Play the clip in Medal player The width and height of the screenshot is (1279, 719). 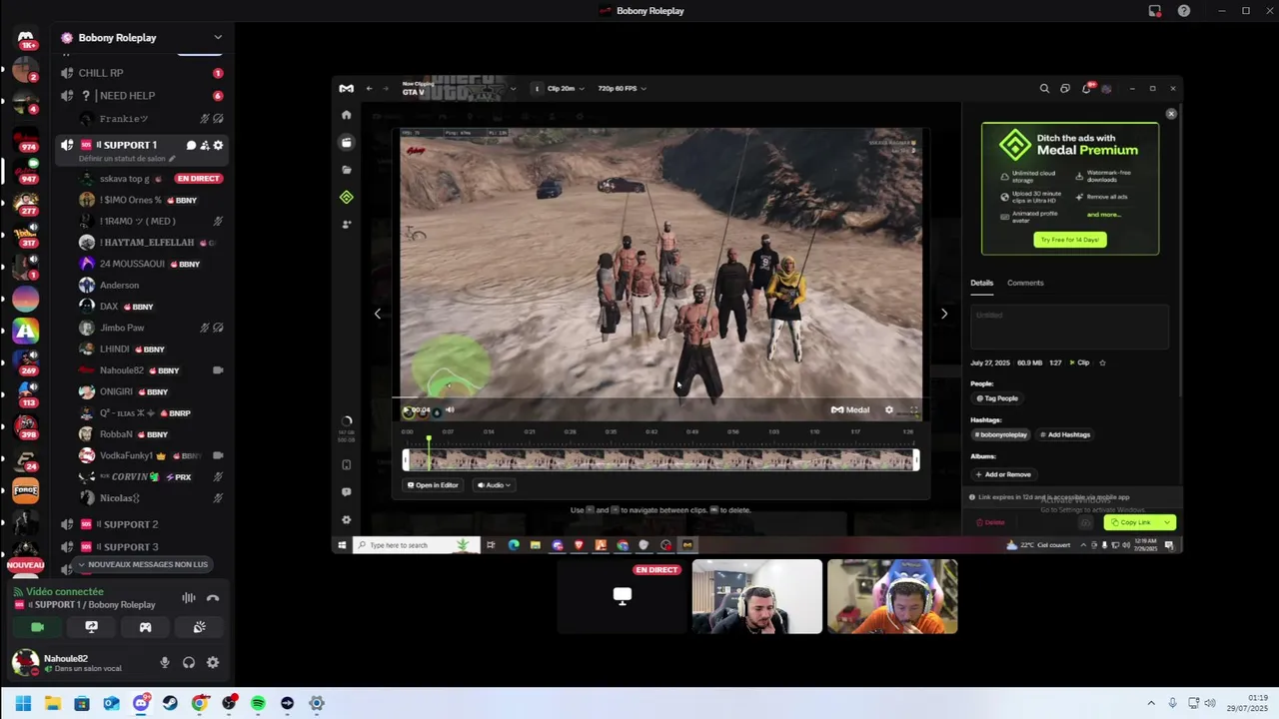408,410
